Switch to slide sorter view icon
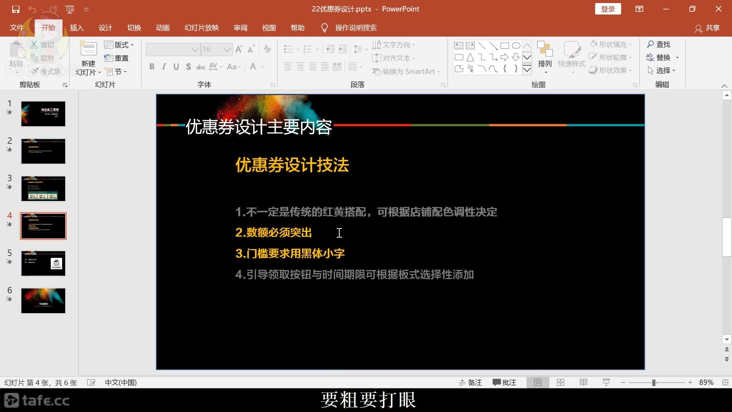The height and width of the screenshot is (412, 732). pos(560,383)
